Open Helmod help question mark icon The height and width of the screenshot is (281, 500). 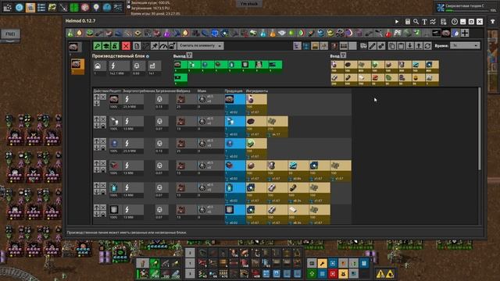tap(455, 22)
